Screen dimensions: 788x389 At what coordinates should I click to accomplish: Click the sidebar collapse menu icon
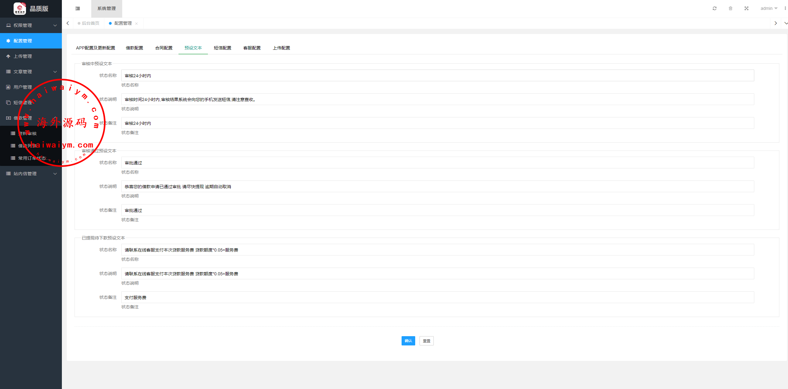click(78, 9)
